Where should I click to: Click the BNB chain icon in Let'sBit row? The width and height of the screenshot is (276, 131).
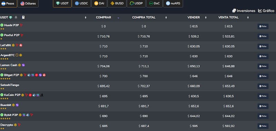(13, 45)
